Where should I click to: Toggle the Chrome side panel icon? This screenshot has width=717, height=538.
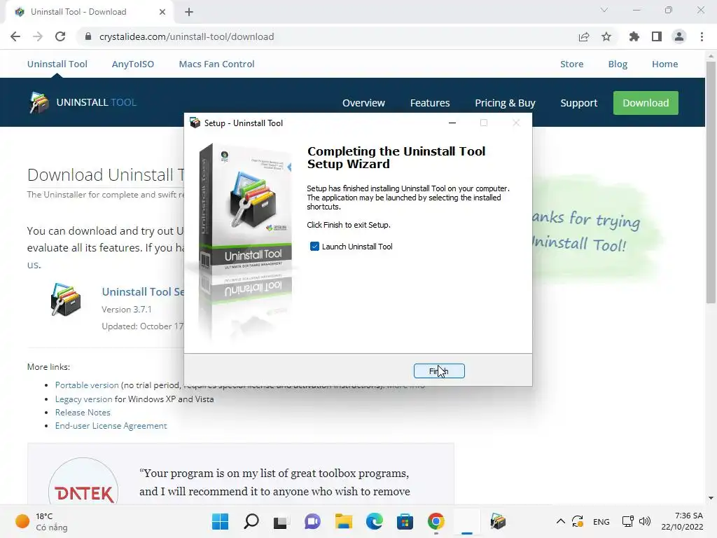pos(657,36)
